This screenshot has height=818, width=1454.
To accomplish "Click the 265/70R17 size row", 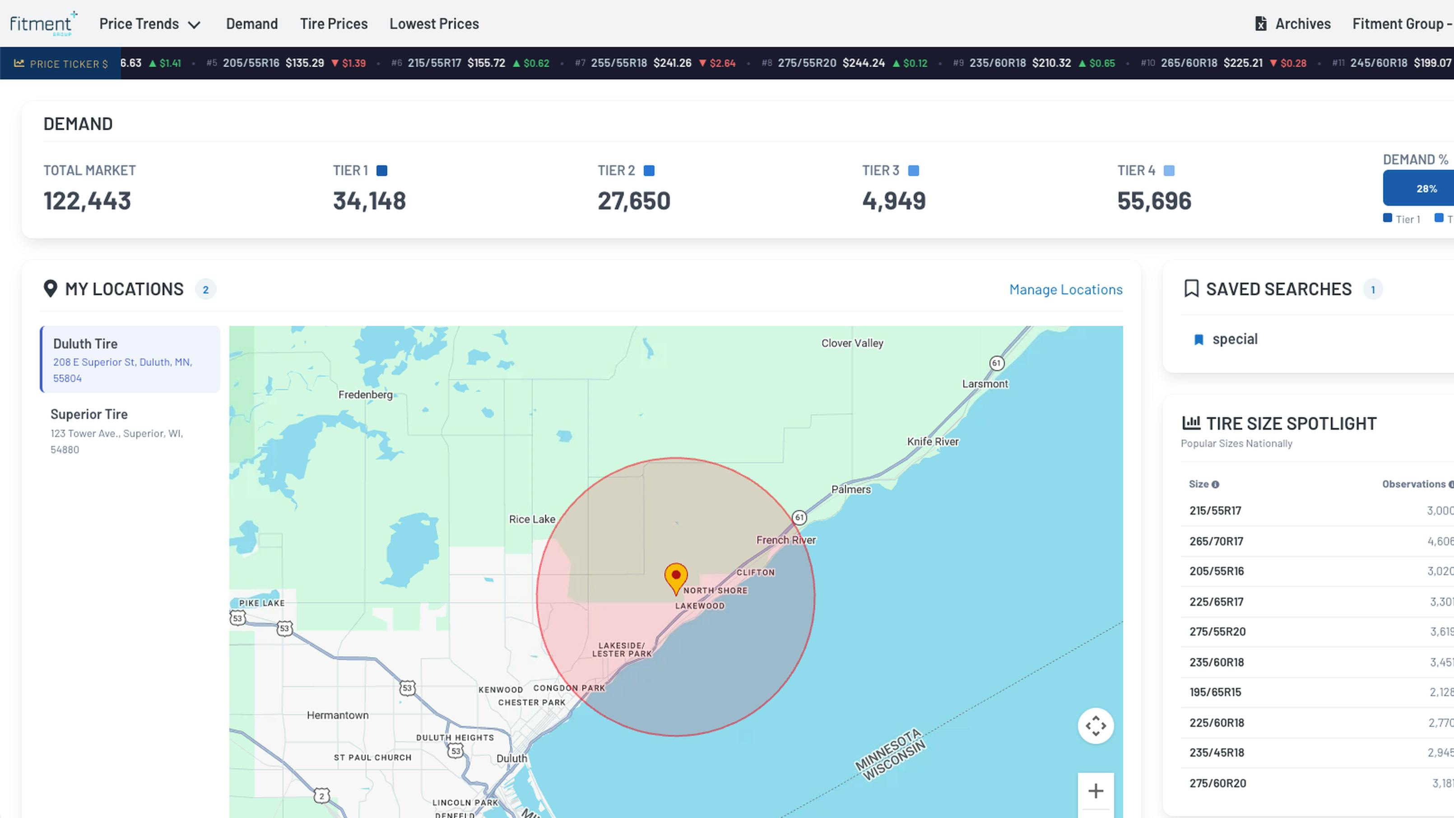I will [x=1317, y=541].
